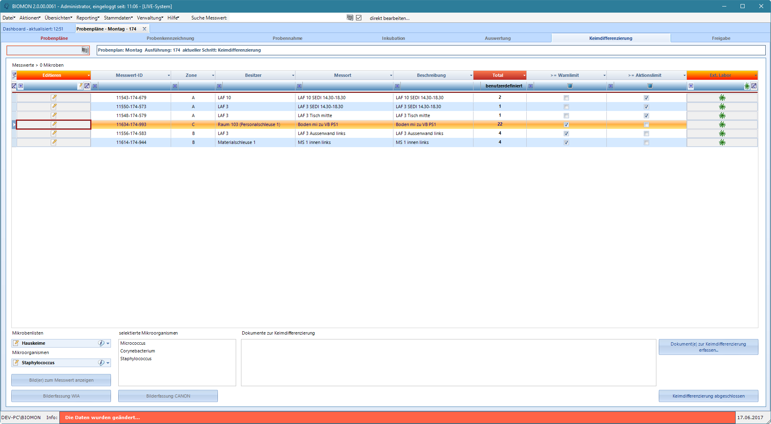The image size is (771, 424).
Task: Click the Raum 103 (Personalschleuse 1) cell
Action: tap(255, 124)
